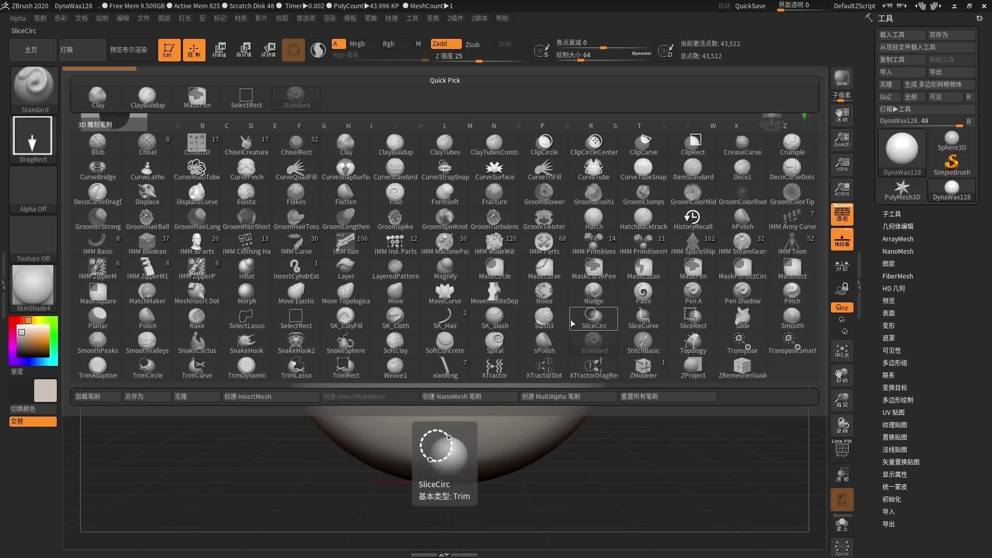
Task: Open the 渲染 render menu
Action: [330, 18]
